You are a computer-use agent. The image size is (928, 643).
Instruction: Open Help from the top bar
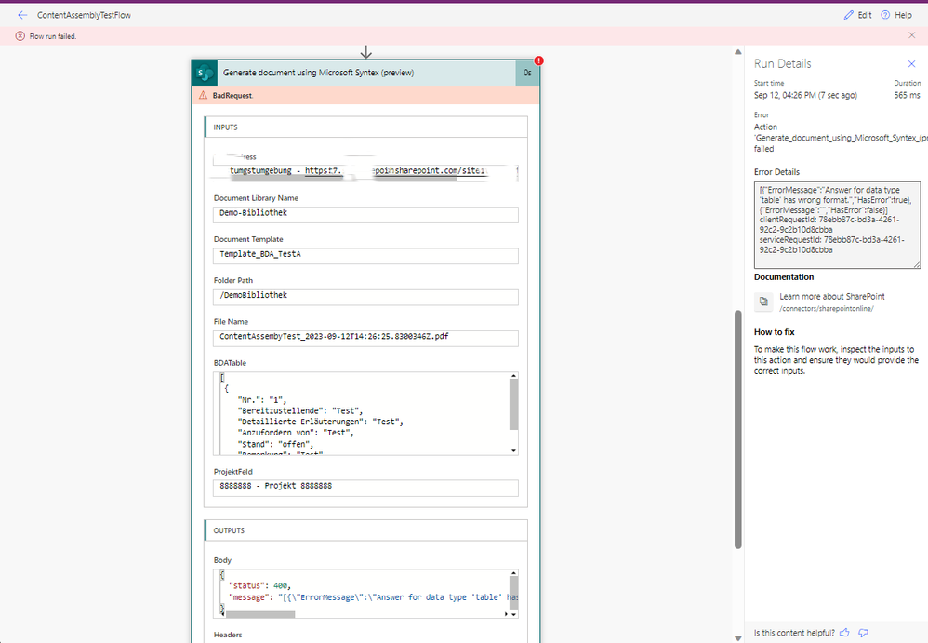pyautogui.click(x=896, y=15)
